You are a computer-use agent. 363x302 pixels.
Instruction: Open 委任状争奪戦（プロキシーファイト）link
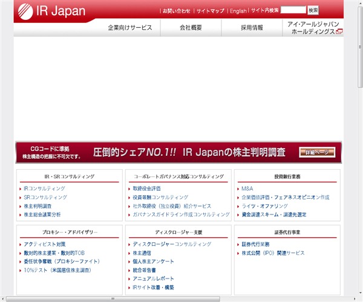(62, 262)
